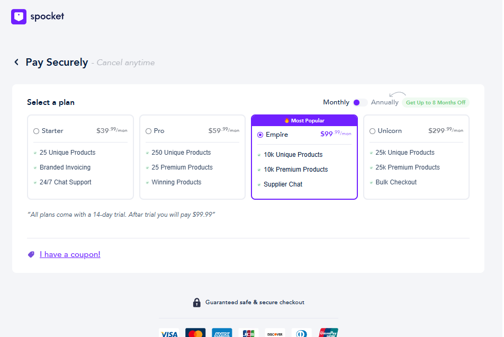Select the Starter plan radio button
Viewport: 504px width, 337px height.
click(37, 131)
